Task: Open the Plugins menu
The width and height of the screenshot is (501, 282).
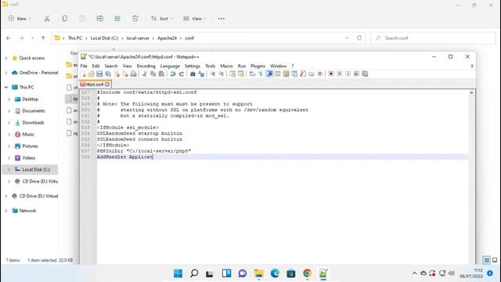Action: (x=258, y=66)
